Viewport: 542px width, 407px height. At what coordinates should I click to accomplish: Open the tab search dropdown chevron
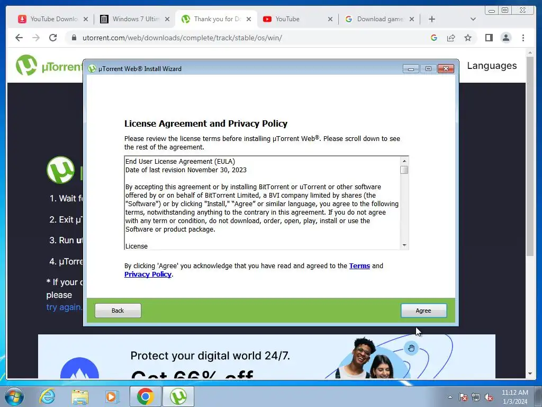click(x=473, y=19)
